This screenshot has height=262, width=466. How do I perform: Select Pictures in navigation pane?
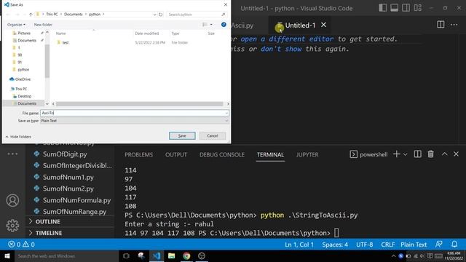(x=24, y=33)
